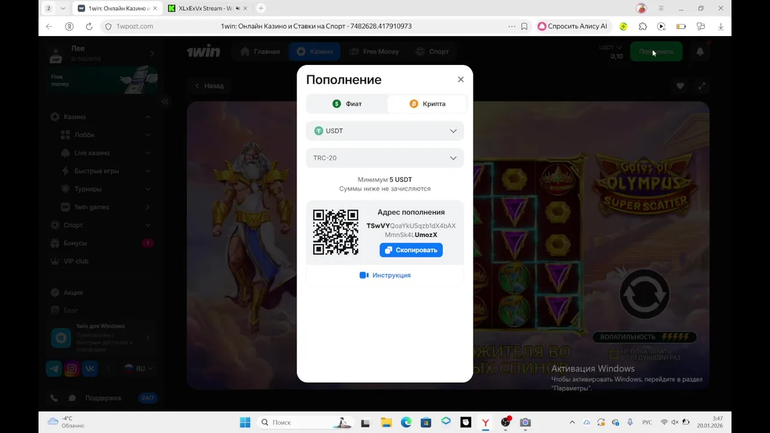Open Бонусы in the sidebar
This screenshot has height=433, width=770.
click(x=75, y=243)
